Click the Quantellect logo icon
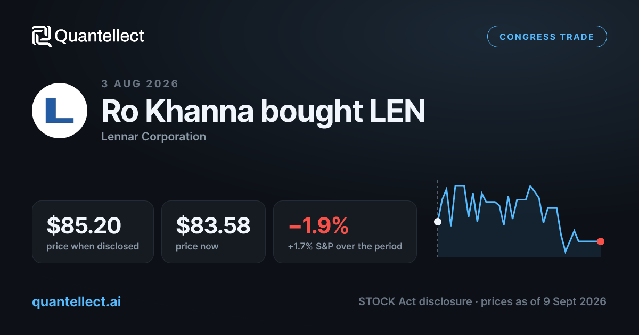 point(42,36)
